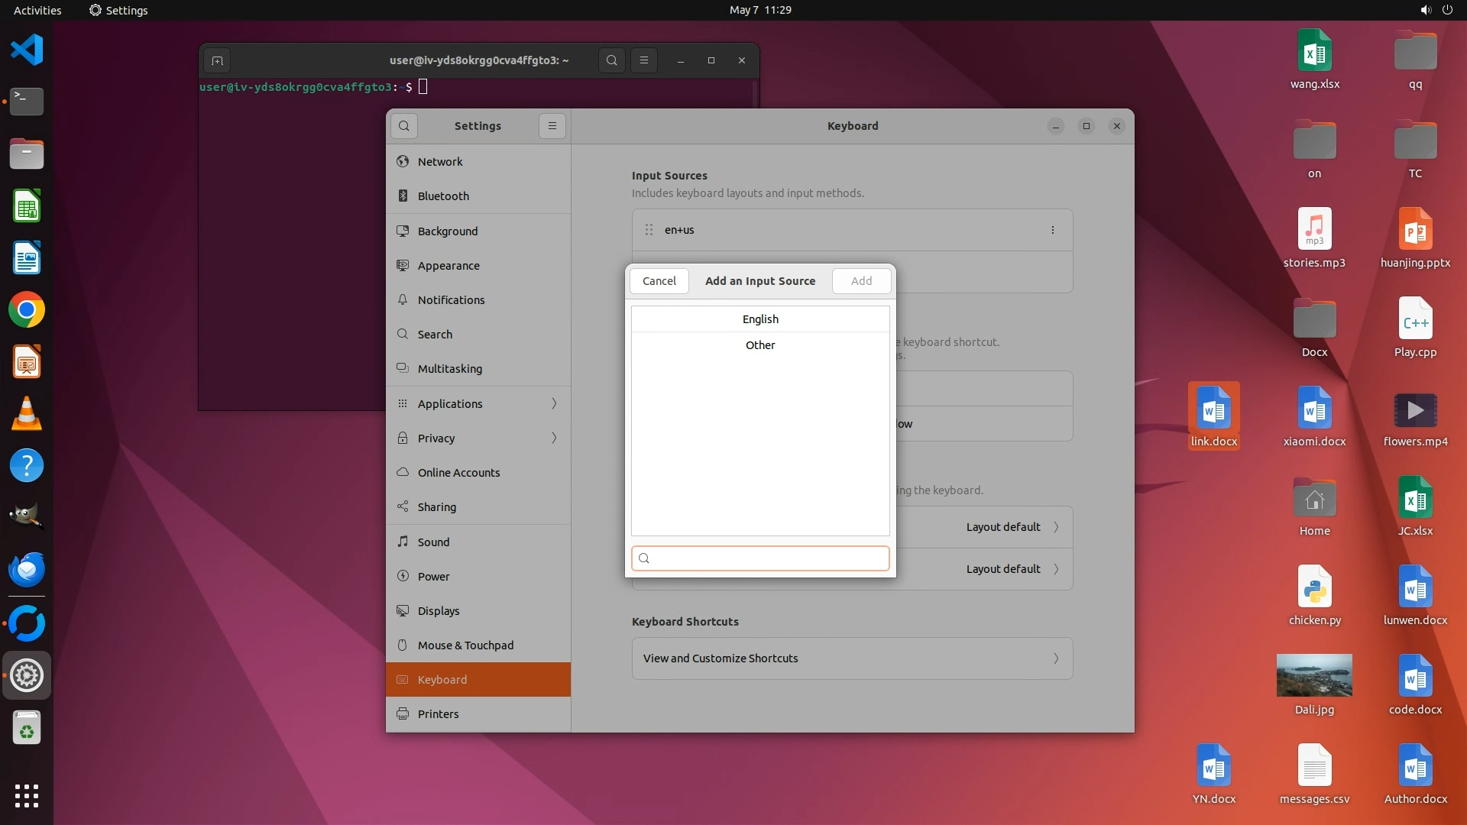This screenshot has width=1467, height=825.
Task: Open VLC media player from dock
Action: coord(27,414)
